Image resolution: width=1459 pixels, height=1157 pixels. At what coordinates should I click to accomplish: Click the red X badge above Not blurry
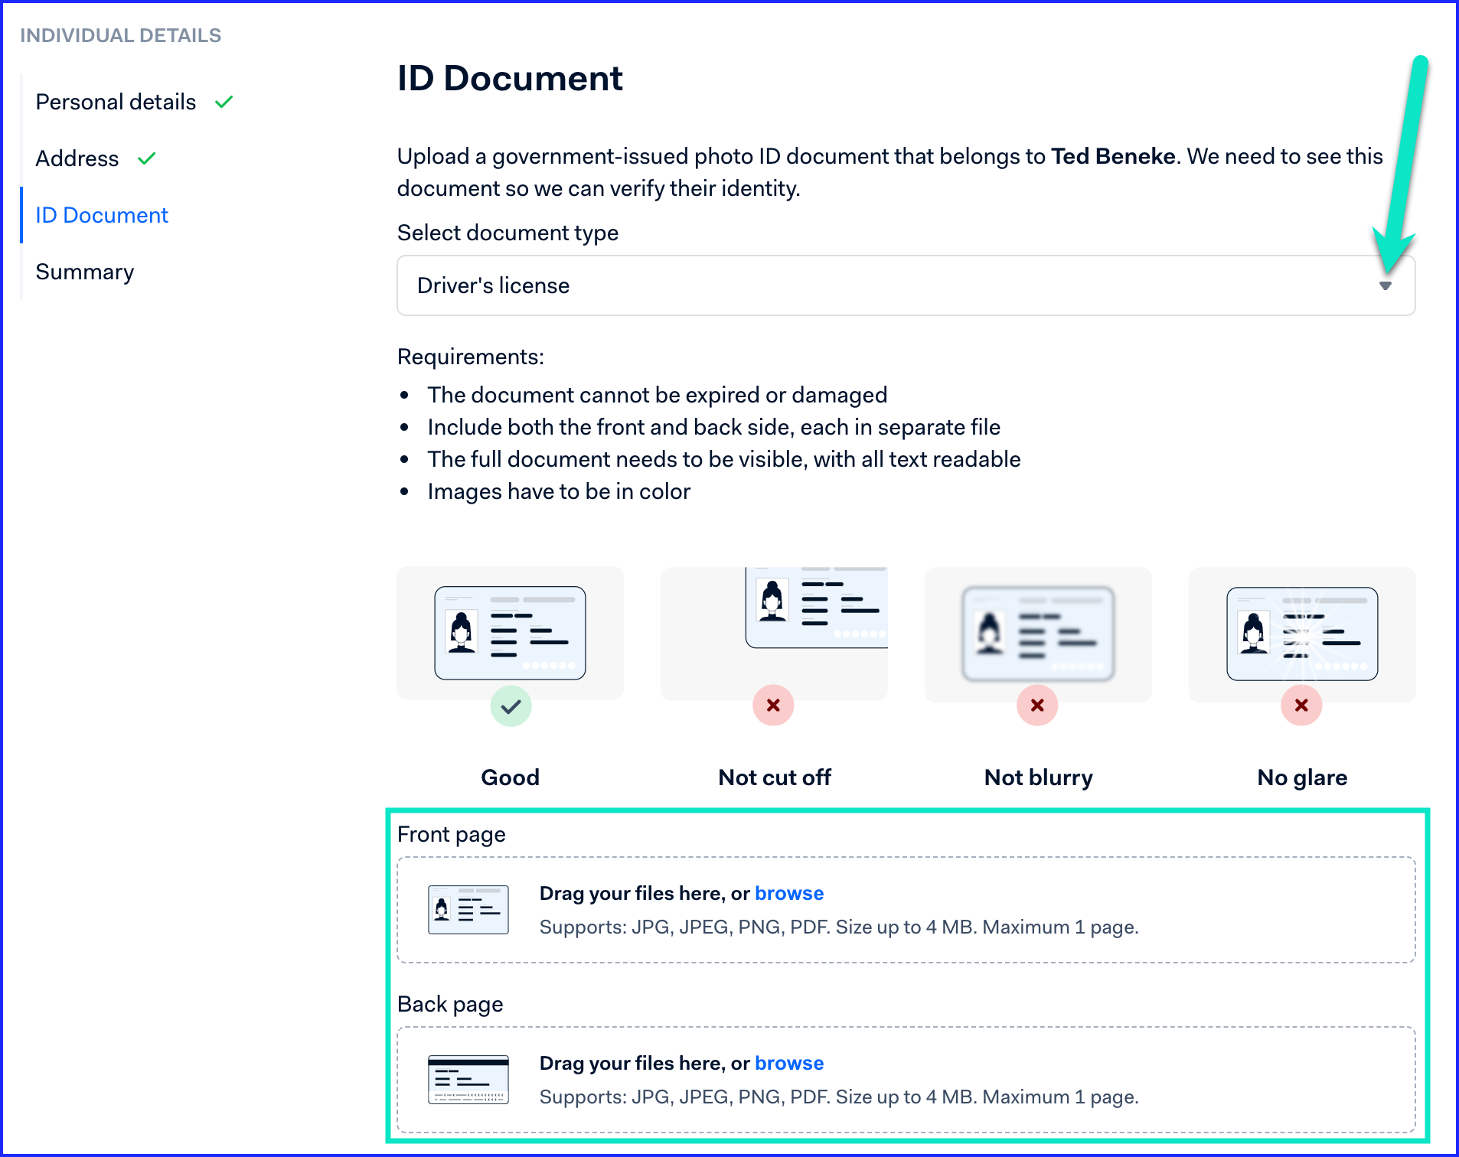point(1037,705)
